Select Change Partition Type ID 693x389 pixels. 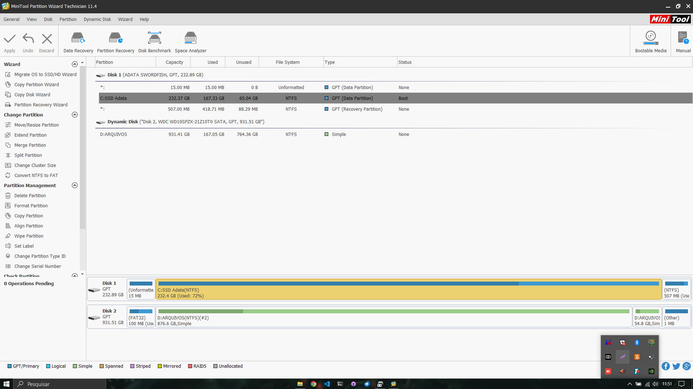pos(40,256)
